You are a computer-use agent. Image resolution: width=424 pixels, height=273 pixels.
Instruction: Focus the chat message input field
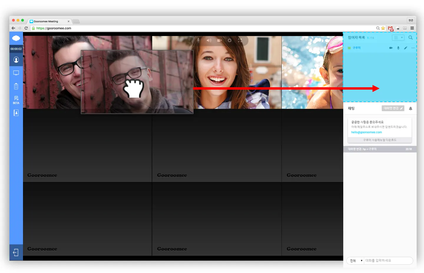pyautogui.click(x=388, y=261)
